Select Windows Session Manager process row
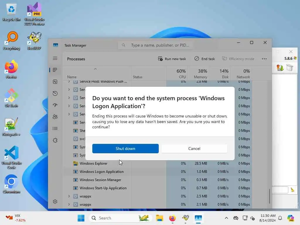Image resolution: width=300 pixels, height=225 pixels. point(157,180)
